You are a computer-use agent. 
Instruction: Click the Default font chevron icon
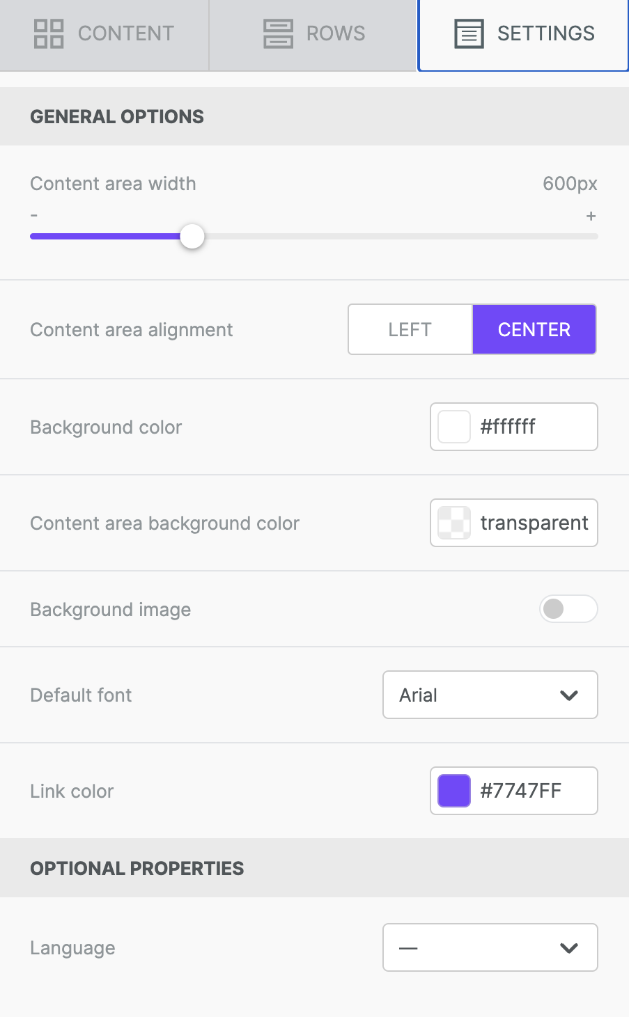tap(569, 695)
